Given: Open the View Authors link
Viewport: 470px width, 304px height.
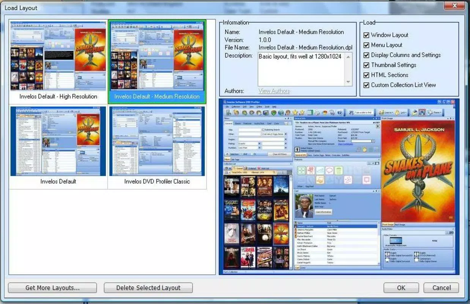Looking at the screenshot, I should pyautogui.click(x=274, y=91).
